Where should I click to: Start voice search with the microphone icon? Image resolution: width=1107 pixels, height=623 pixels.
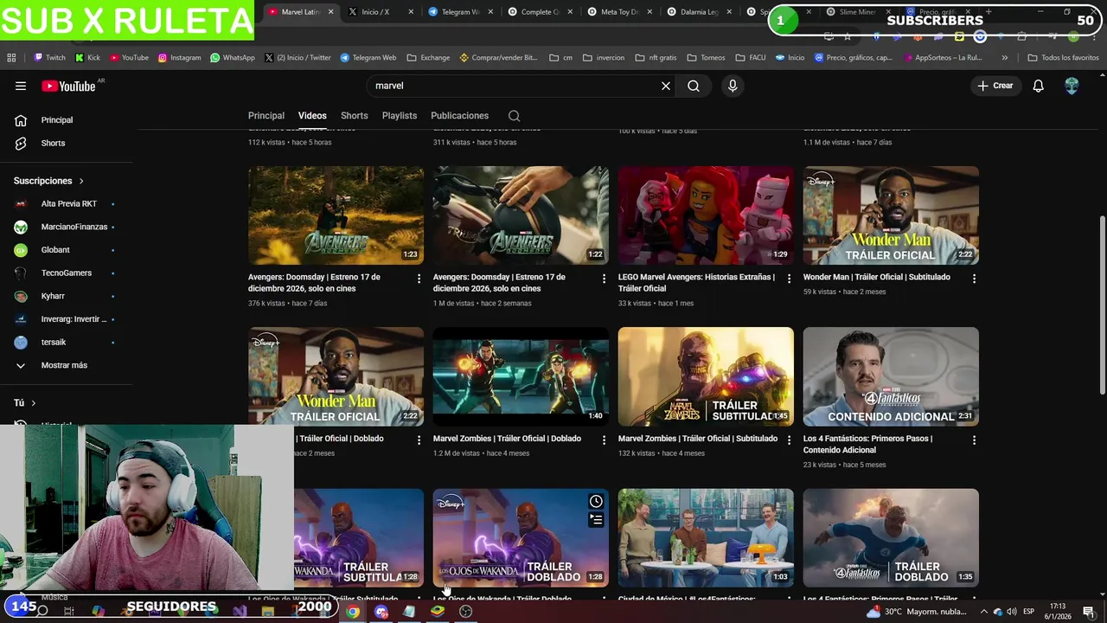(733, 86)
